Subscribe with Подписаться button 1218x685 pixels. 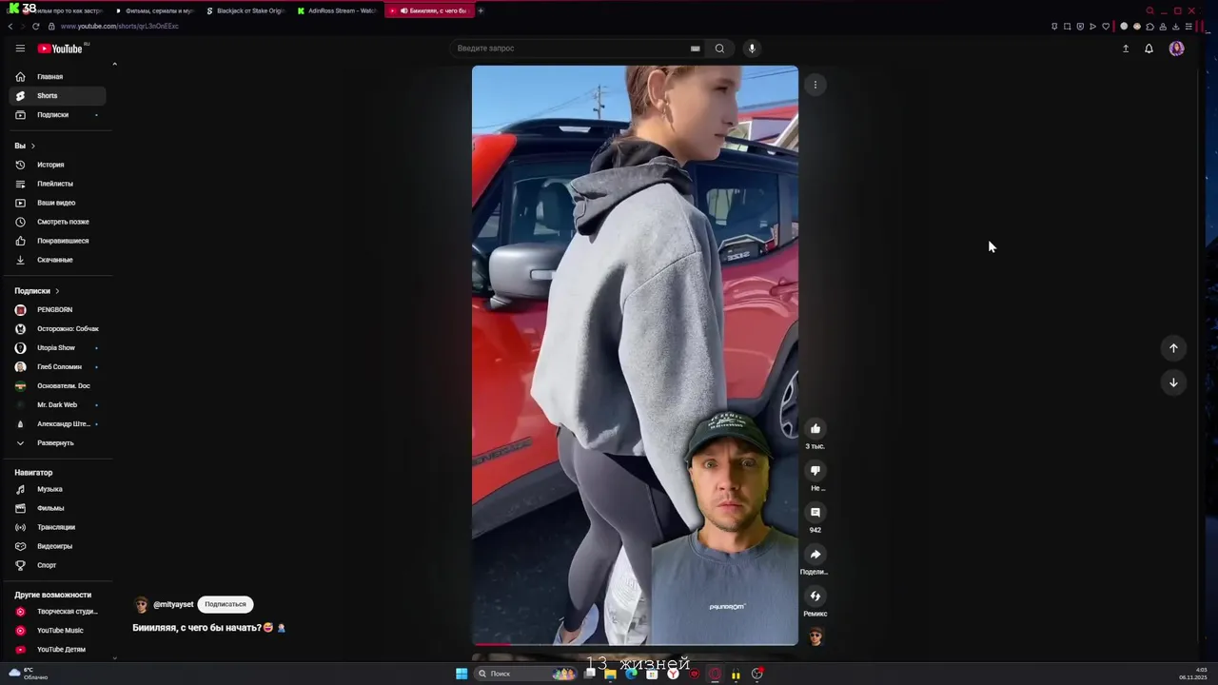226,604
